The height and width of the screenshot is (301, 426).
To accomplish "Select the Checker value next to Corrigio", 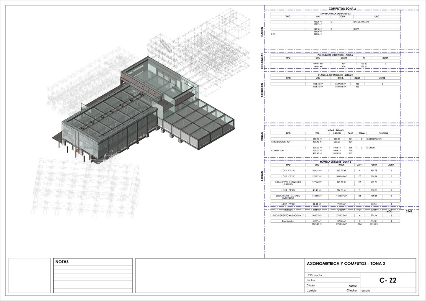I will (351, 290).
